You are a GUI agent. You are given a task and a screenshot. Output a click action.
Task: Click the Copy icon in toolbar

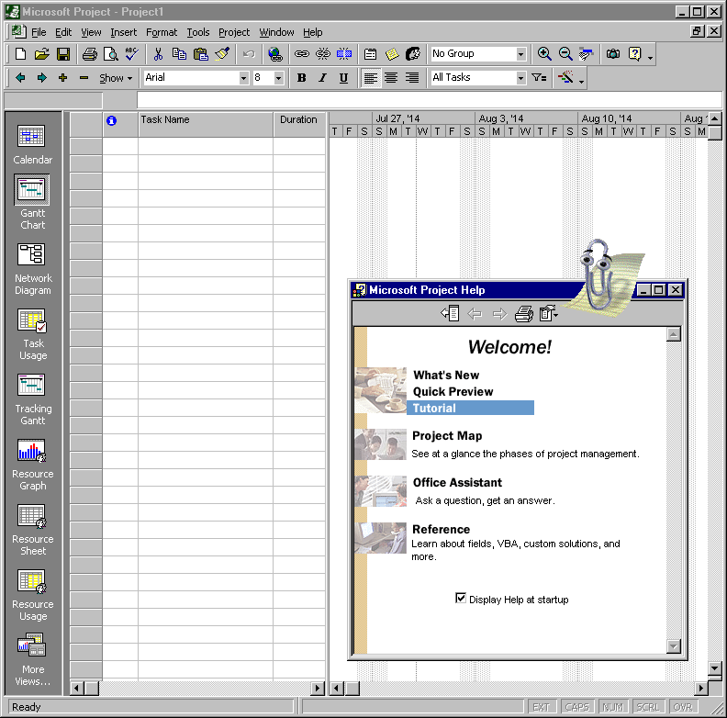pos(179,54)
